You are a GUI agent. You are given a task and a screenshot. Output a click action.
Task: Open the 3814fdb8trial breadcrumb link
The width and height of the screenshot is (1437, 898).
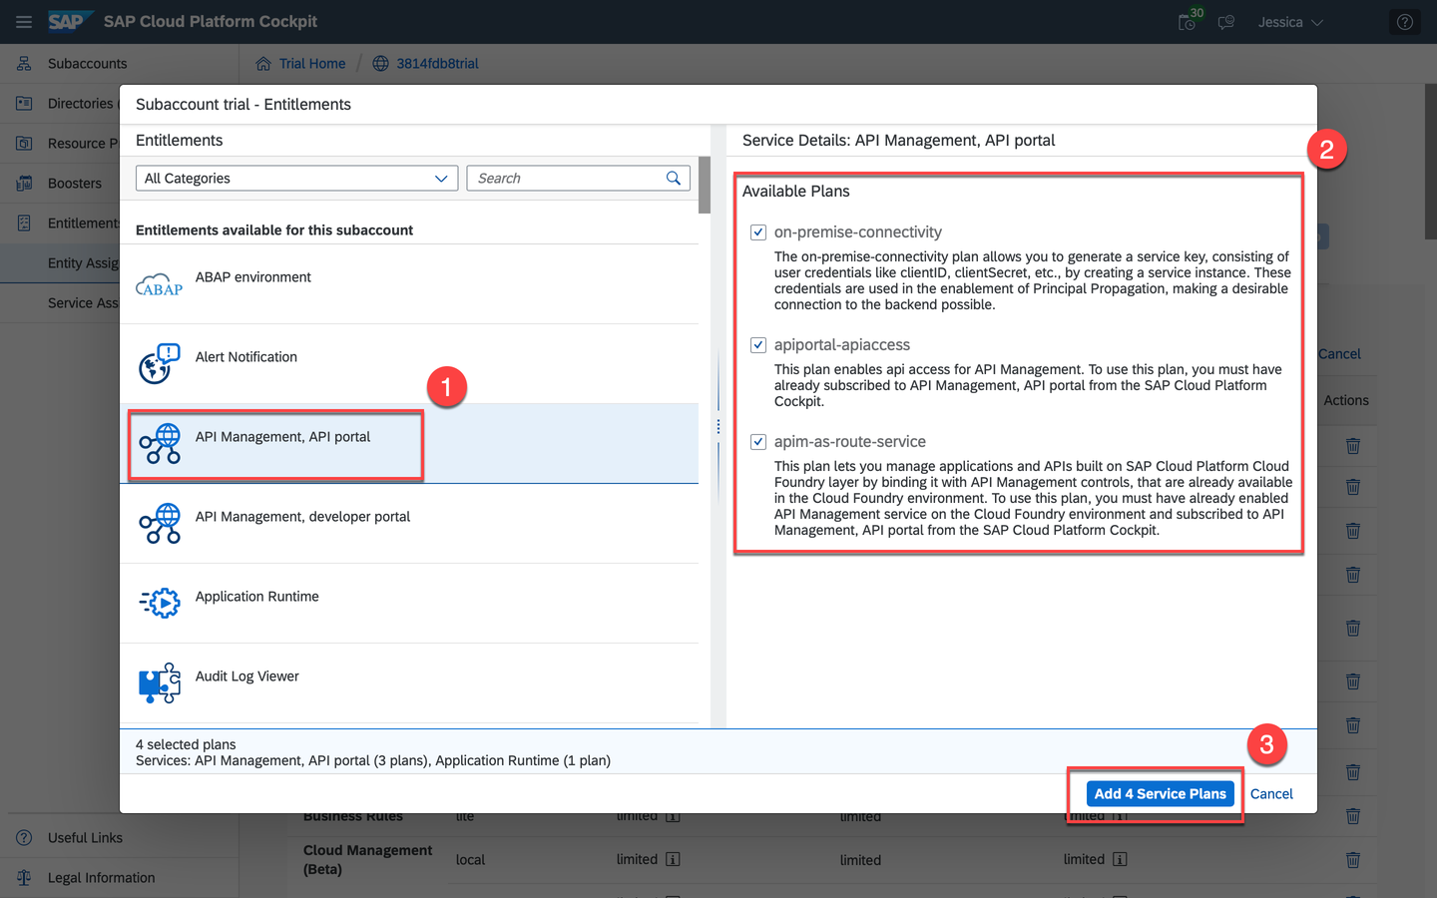(x=437, y=63)
